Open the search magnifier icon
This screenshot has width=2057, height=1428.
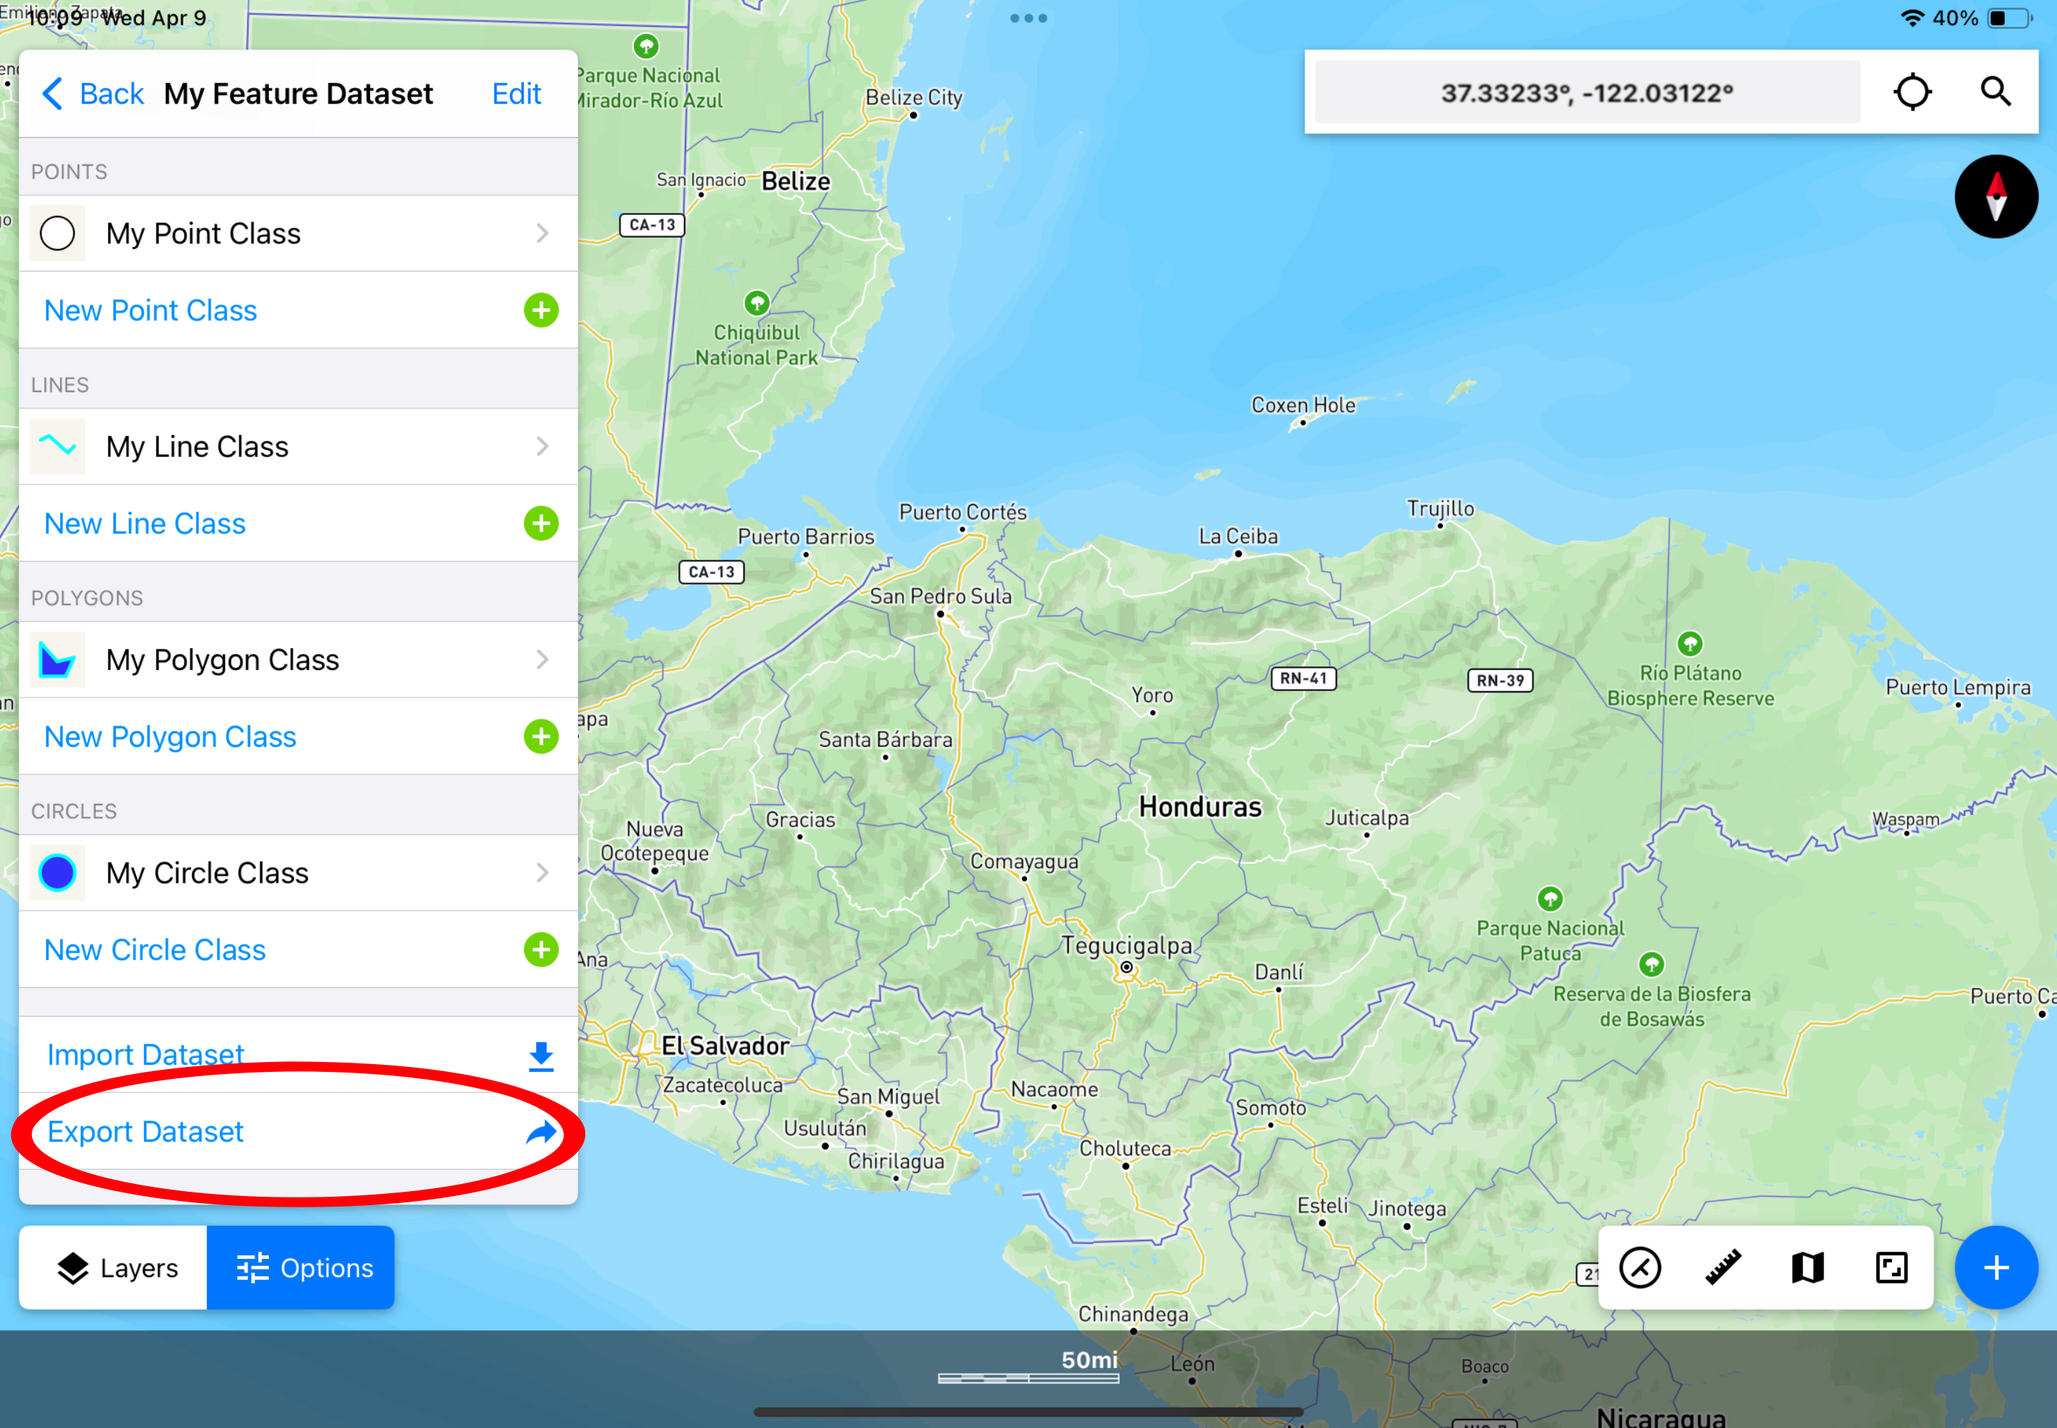pos(1994,92)
